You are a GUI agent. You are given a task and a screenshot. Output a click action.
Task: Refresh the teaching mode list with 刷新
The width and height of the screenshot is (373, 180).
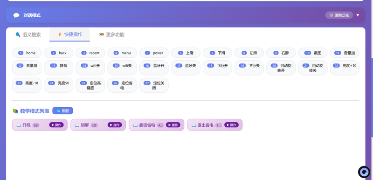tap(62, 111)
